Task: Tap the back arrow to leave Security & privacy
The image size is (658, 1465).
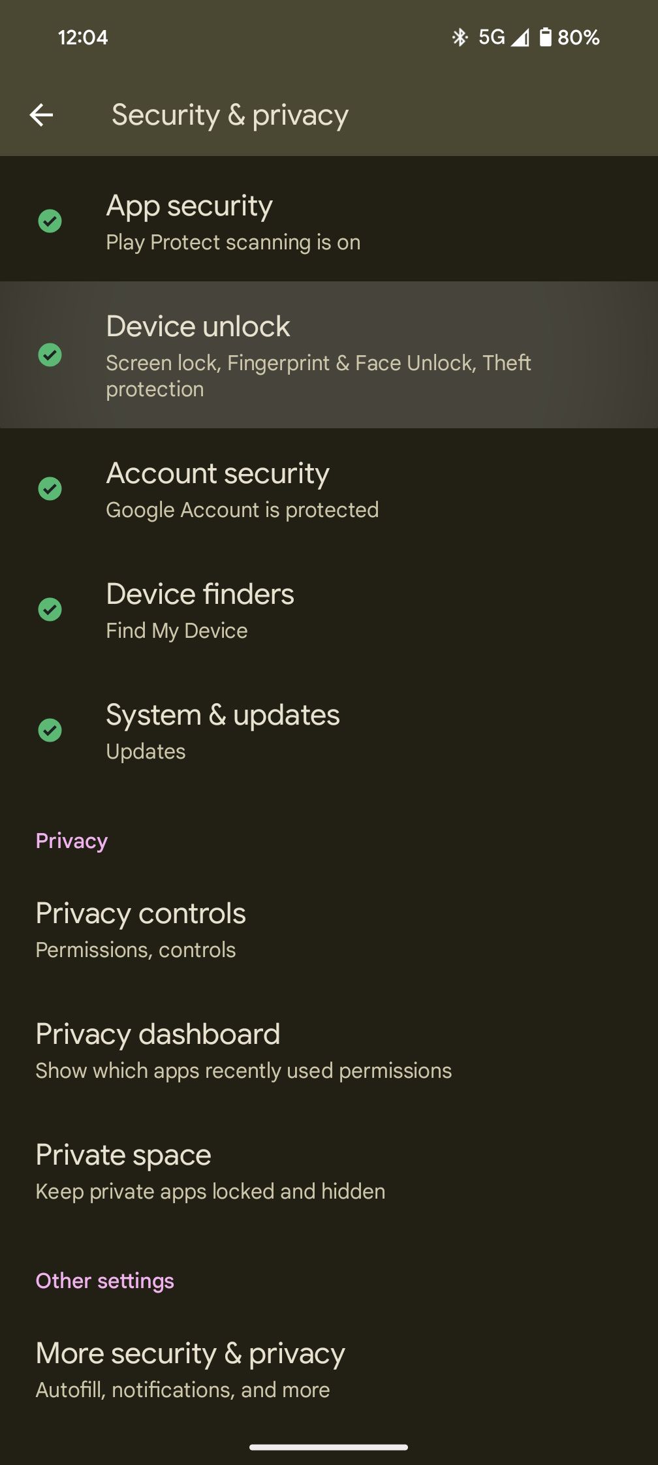Action: 42,115
